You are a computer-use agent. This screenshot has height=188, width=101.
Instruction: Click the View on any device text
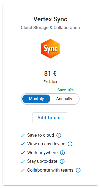pos(46,144)
